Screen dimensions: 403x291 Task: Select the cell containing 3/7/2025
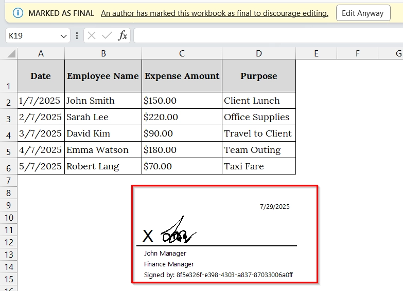pos(41,133)
